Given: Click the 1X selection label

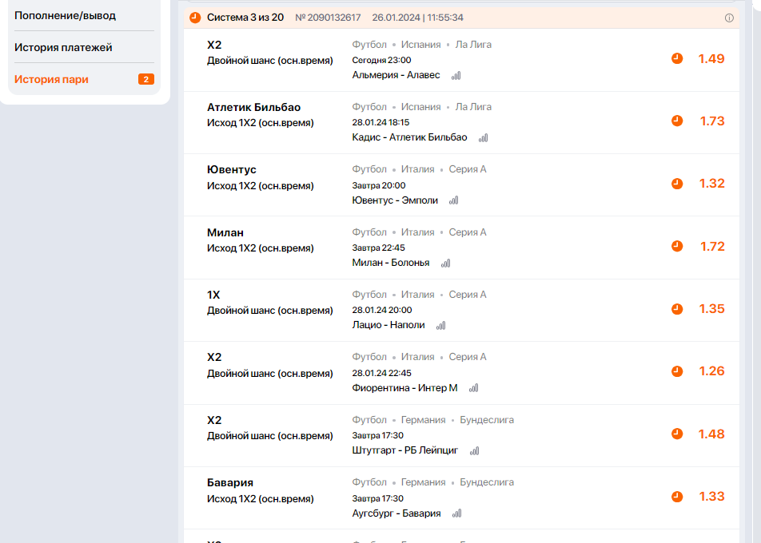Looking at the screenshot, I should tap(213, 295).
